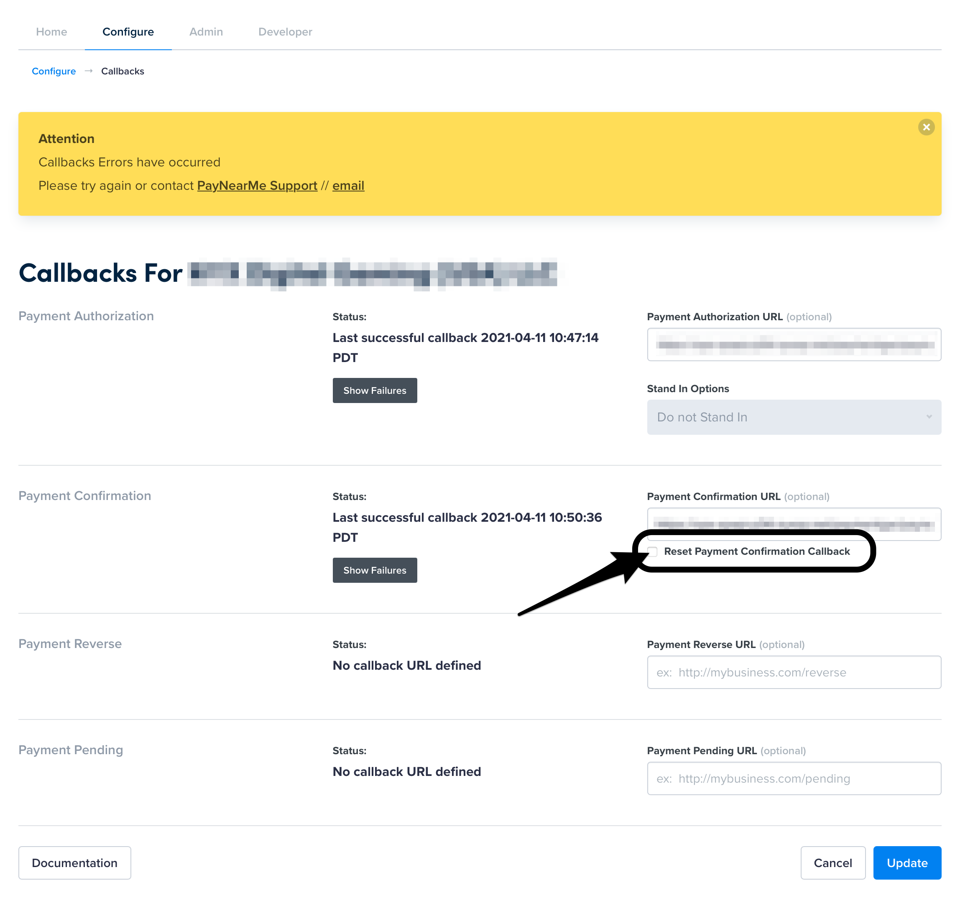Show Failures for Payment Confirmation
Viewport: 955px width, 898px height.
coord(375,570)
